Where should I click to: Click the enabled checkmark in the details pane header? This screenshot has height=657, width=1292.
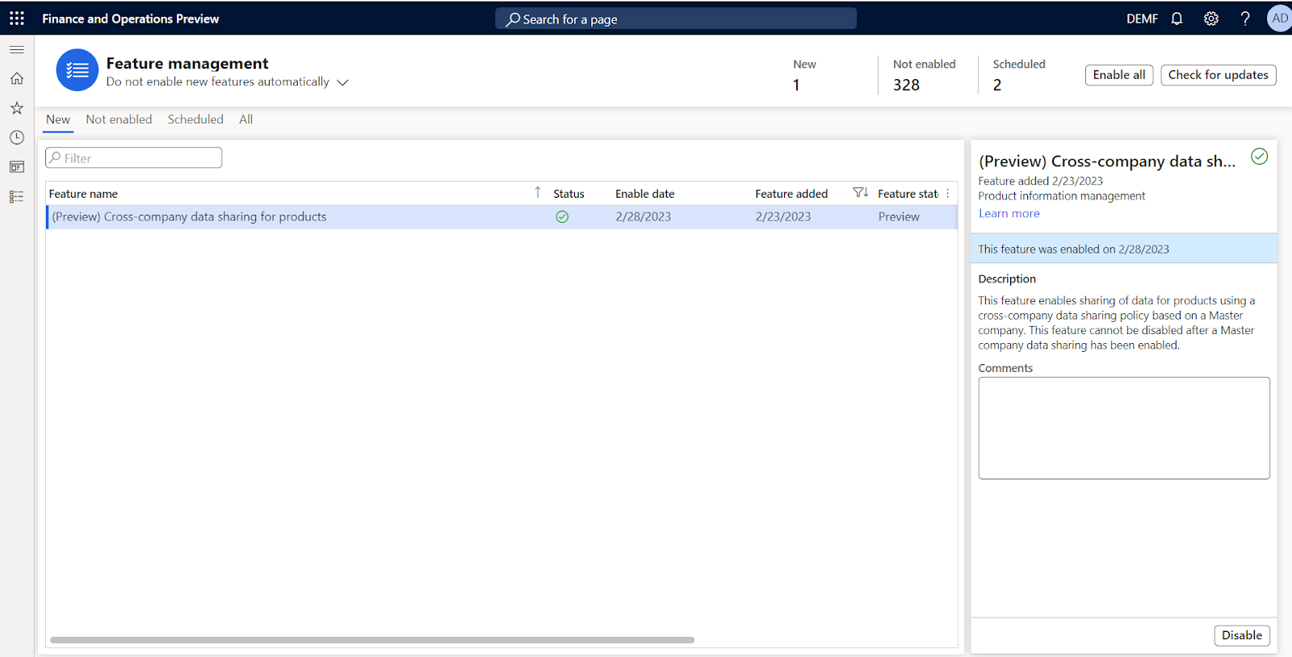coord(1259,157)
